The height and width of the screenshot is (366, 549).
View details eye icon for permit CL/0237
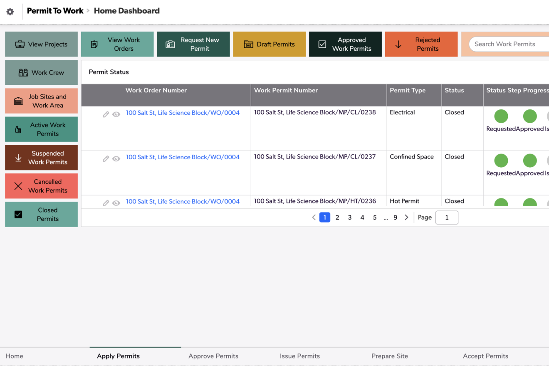116,158
